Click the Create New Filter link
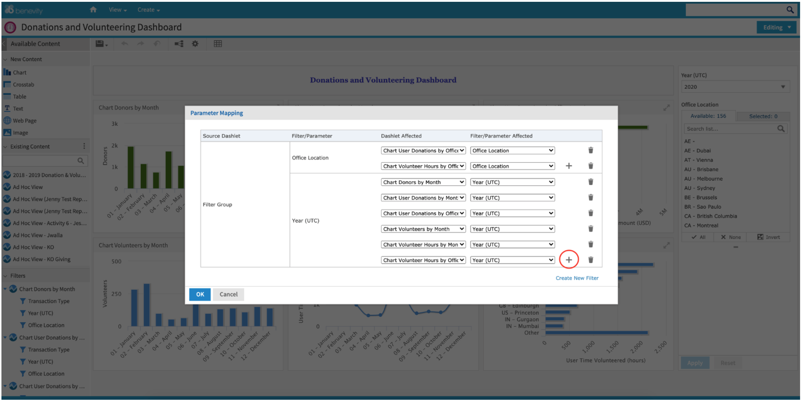 coord(577,278)
